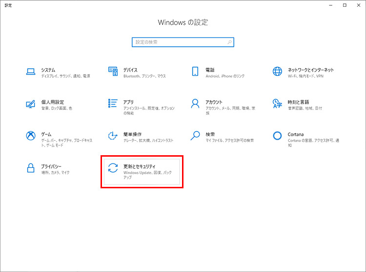Open the ゲーム Xbox icon
Image resolution: width=366 pixels, height=272 pixels.
(x=31, y=136)
